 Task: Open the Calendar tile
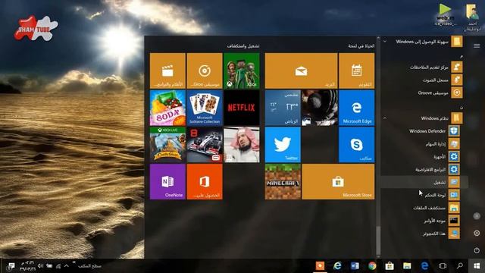click(357, 71)
